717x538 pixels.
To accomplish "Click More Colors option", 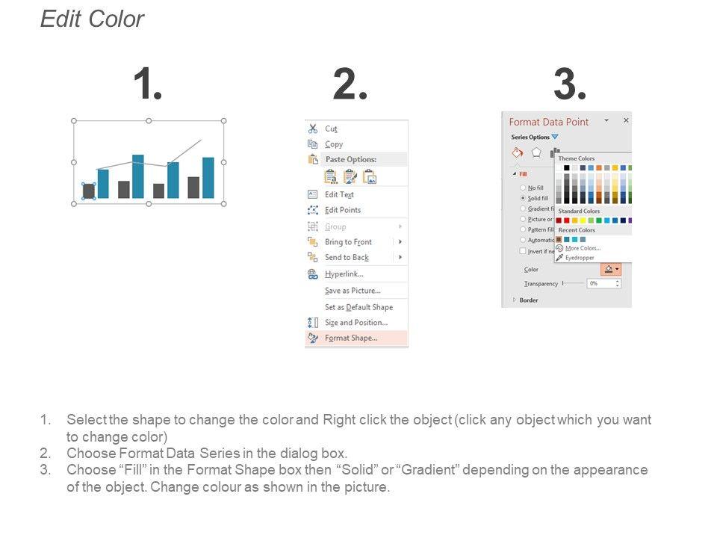I will coord(583,248).
